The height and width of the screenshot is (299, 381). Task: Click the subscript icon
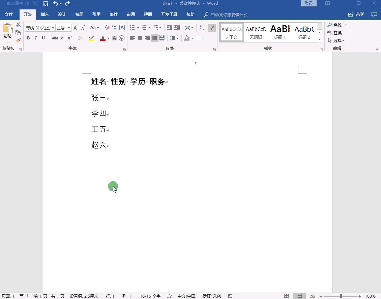tap(62, 38)
